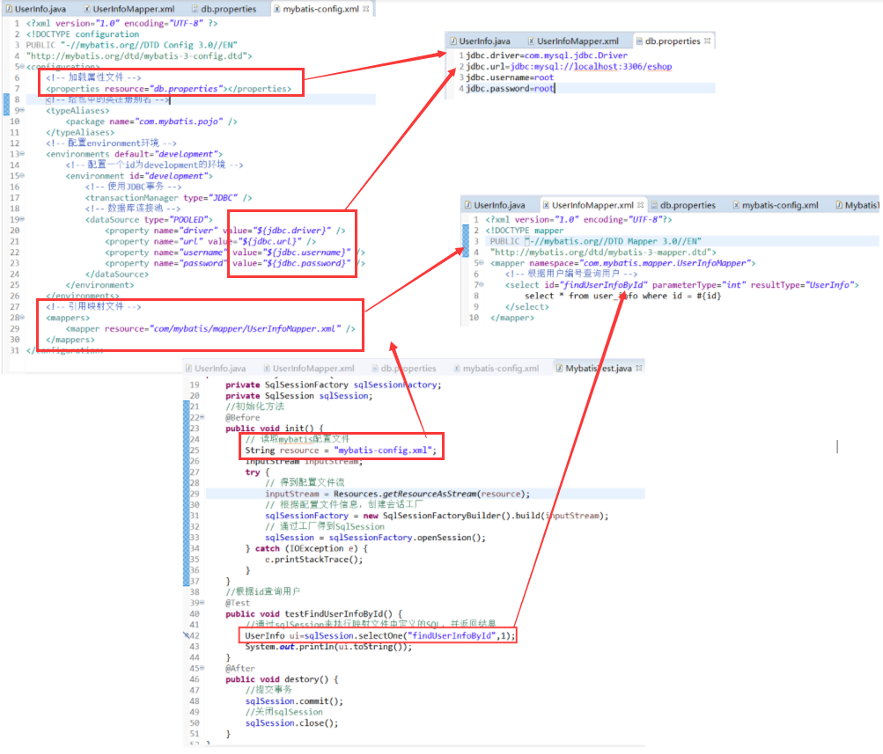The height and width of the screenshot is (754, 883).
Task: Click the package name="com.mybatis.pojo" line
Action: coord(151,121)
